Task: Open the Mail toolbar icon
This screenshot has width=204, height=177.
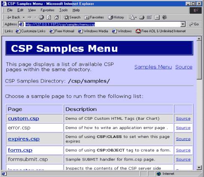Action: click(x=132, y=17)
